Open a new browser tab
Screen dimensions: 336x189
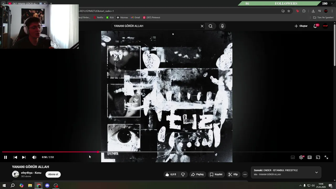pyautogui.click(x=51, y=4)
